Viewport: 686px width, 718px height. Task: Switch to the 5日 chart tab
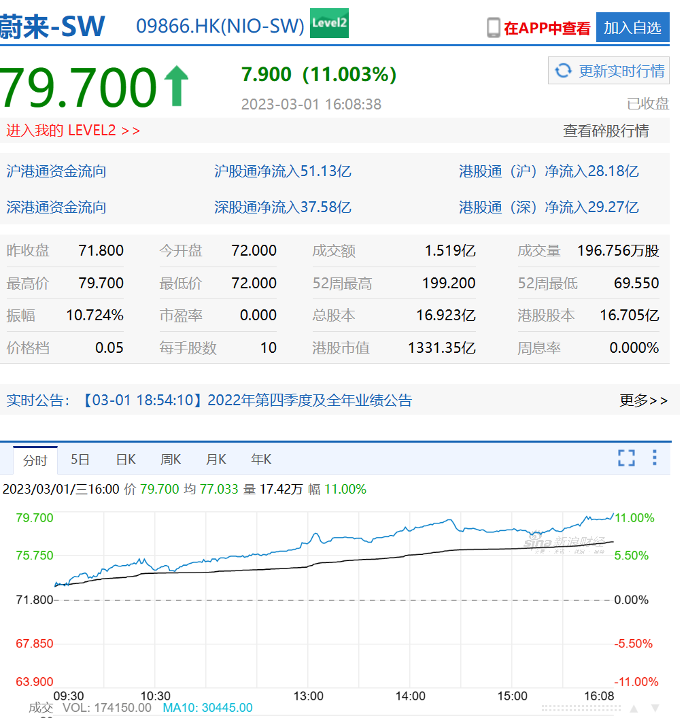[x=80, y=459]
